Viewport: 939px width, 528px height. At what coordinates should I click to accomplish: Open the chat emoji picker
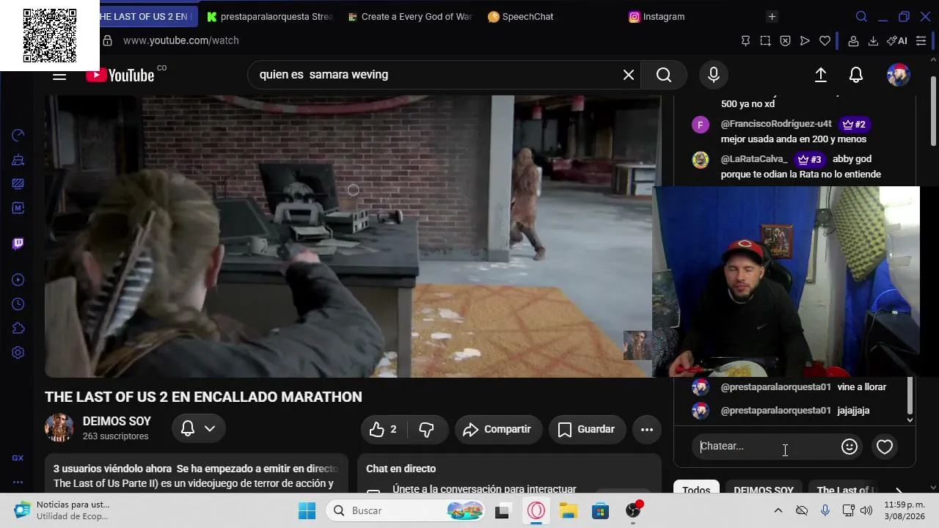tap(850, 447)
